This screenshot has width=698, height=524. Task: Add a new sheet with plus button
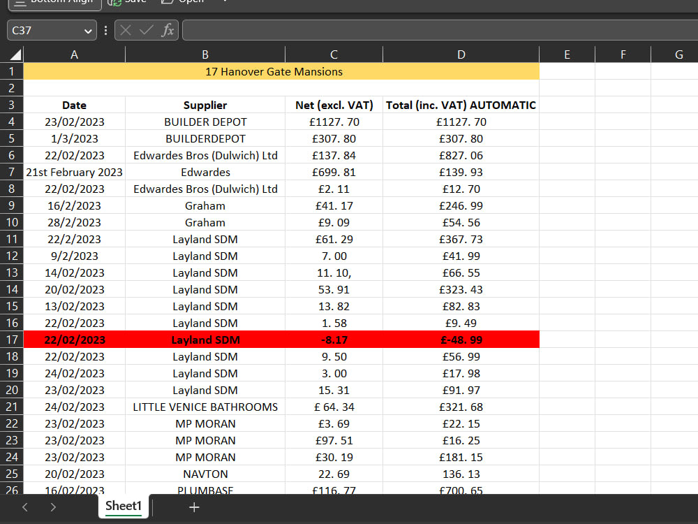tap(194, 507)
